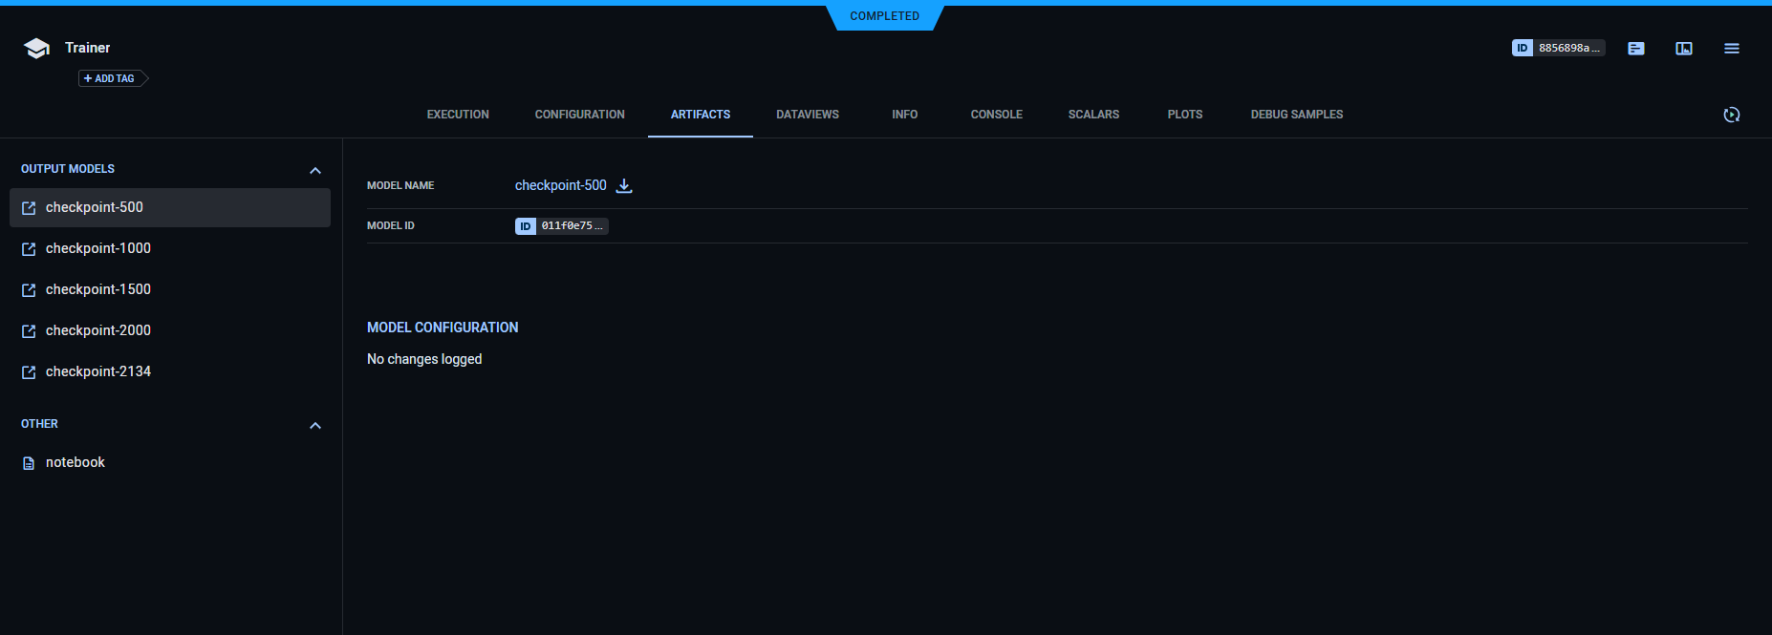Click the details panel view icon

pos(1683,49)
